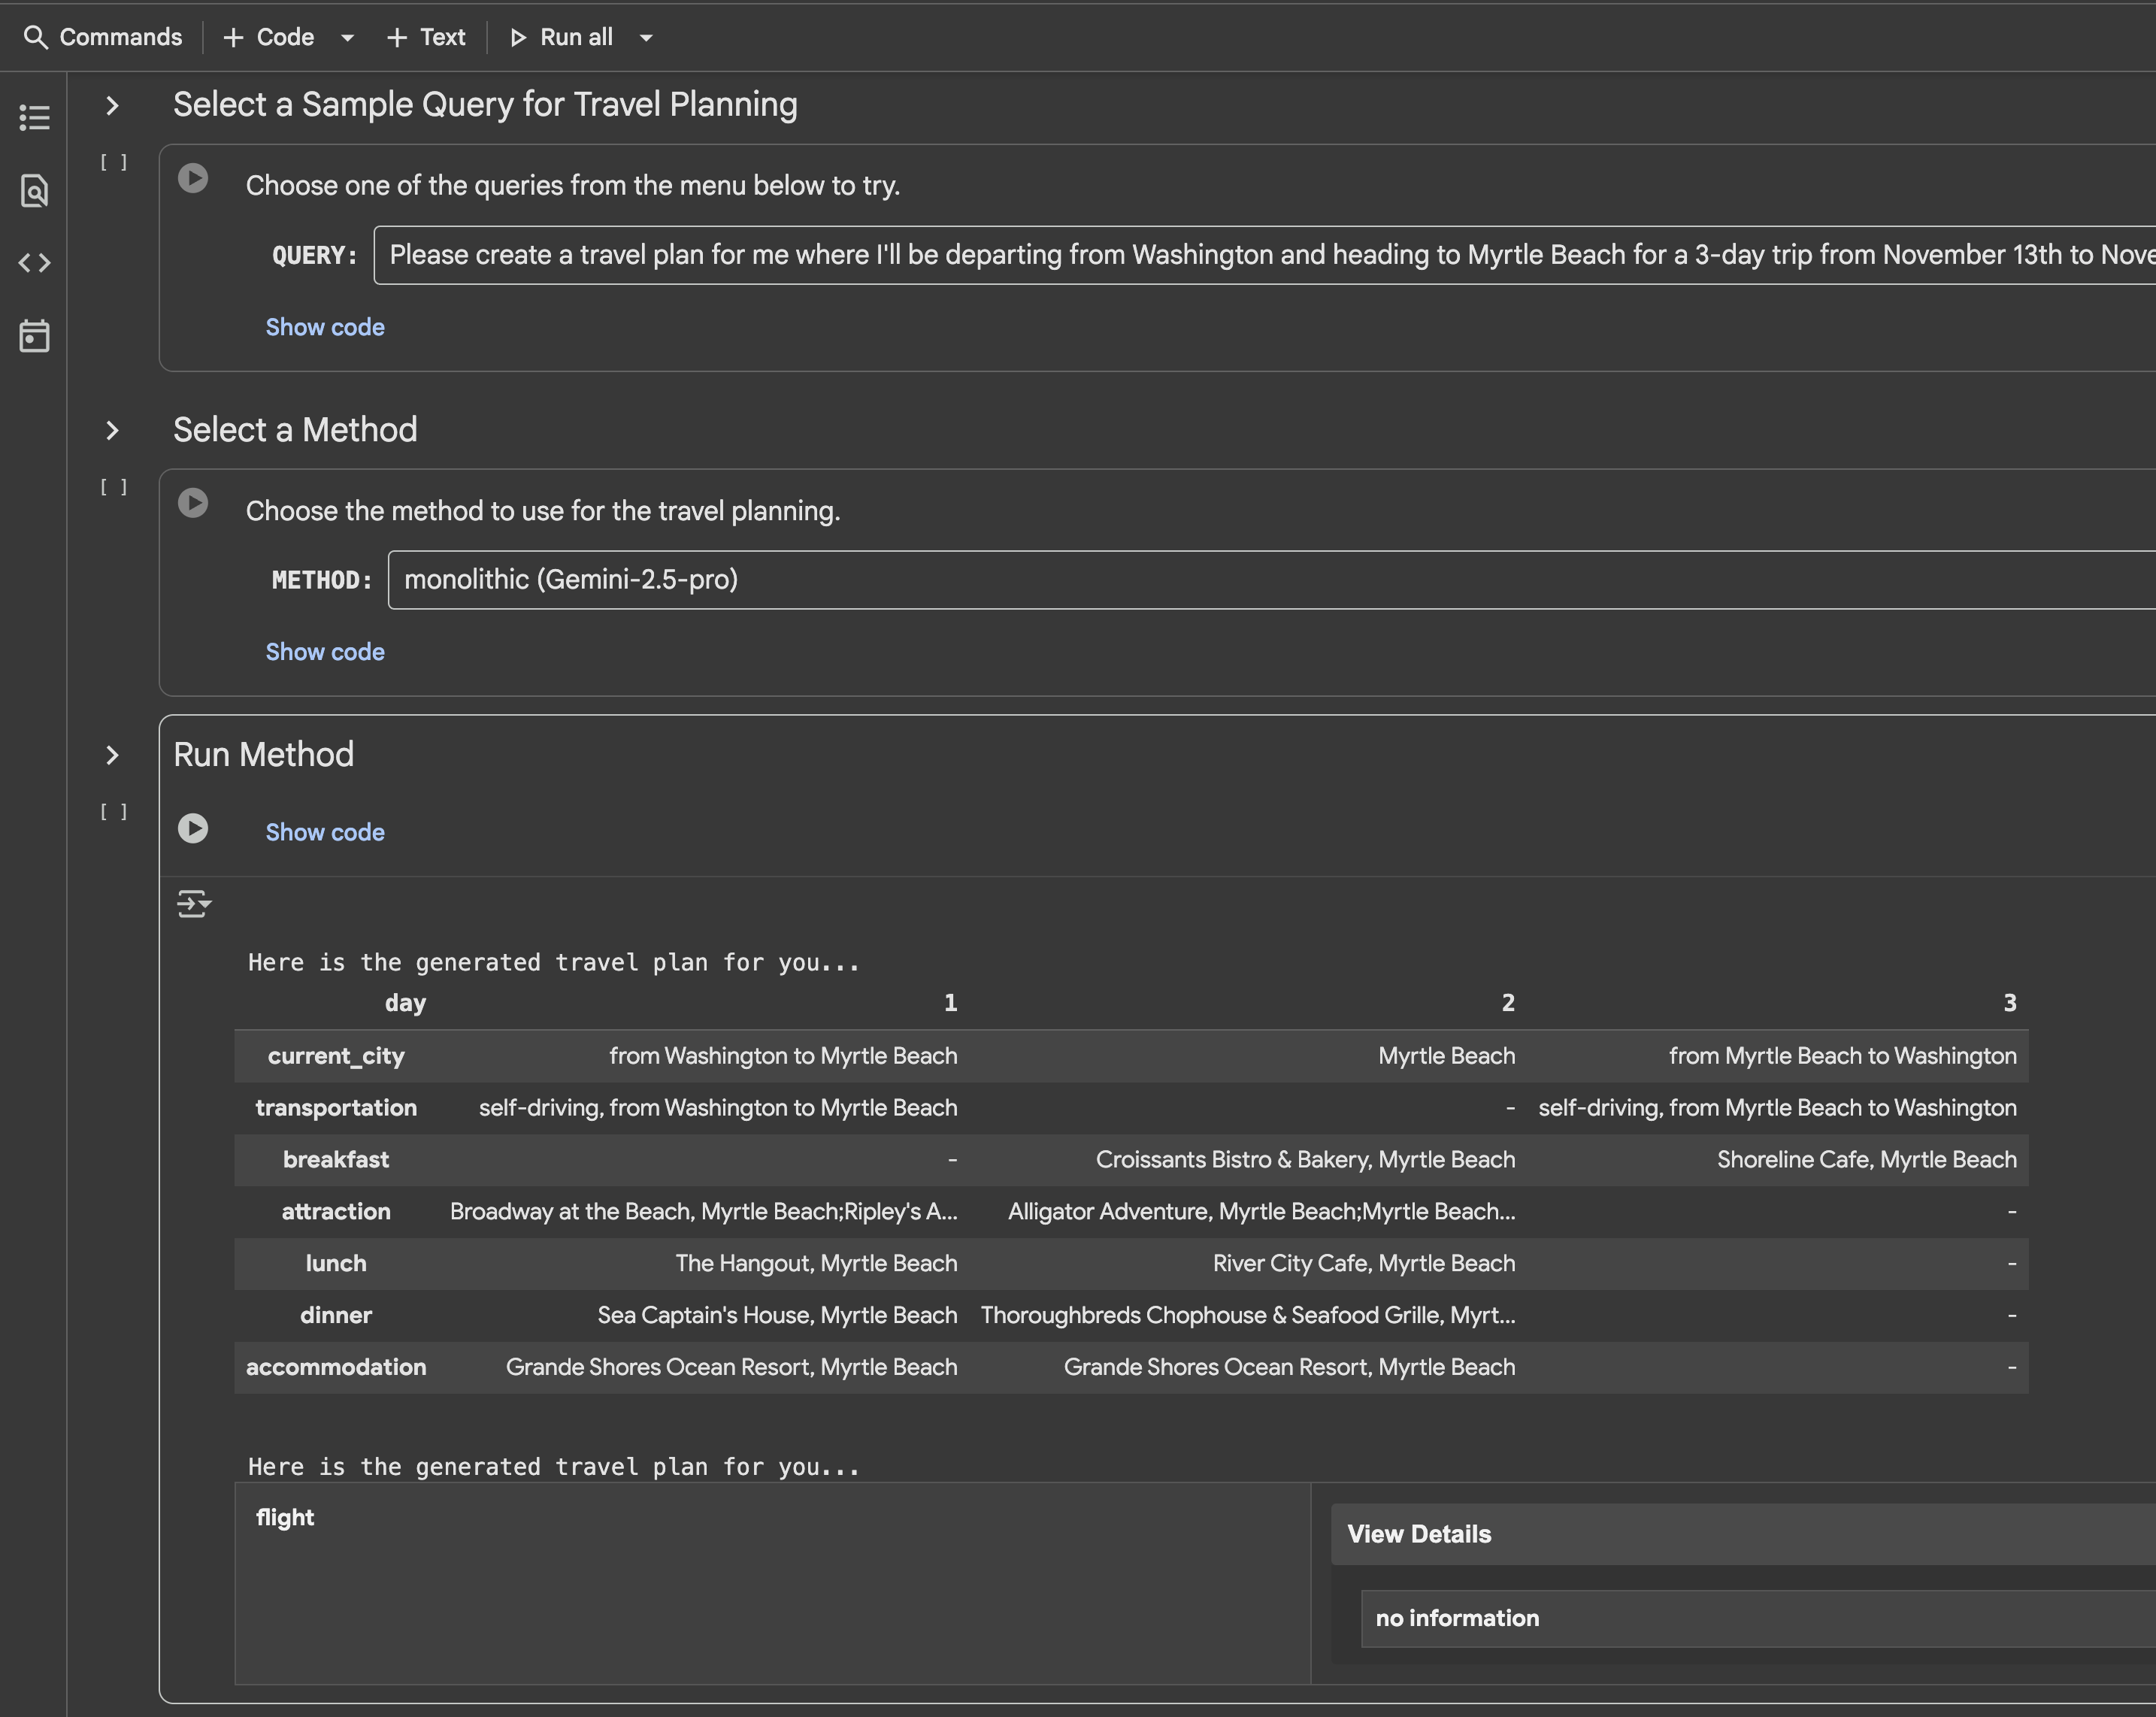Click Run all in the toolbar
Image resolution: width=2156 pixels, height=1717 pixels.
click(x=562, y=37)
